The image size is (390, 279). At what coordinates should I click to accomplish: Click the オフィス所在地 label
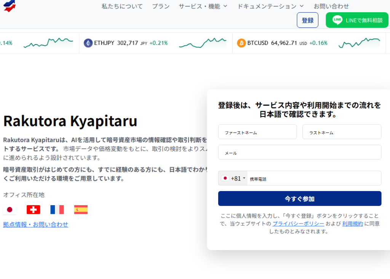24,195
